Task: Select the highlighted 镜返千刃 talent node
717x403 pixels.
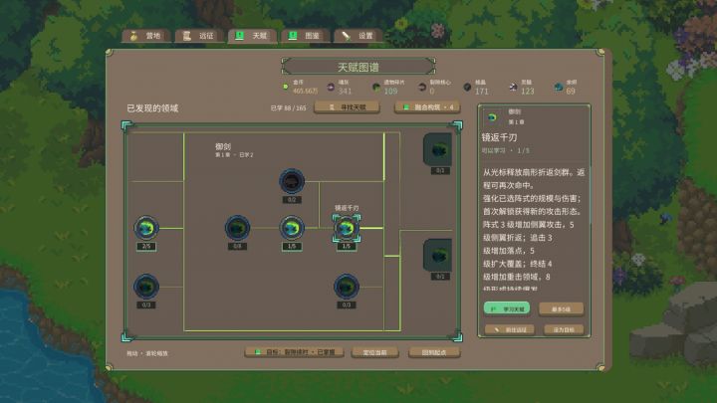Action: click(347, 228)
